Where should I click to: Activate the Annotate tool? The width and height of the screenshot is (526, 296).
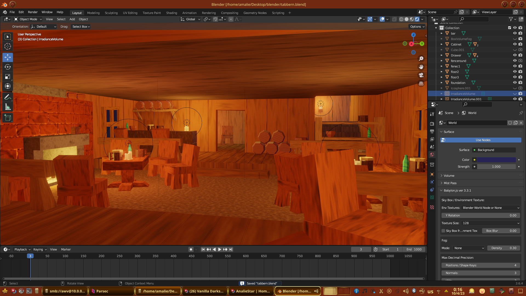coord(8,97)
